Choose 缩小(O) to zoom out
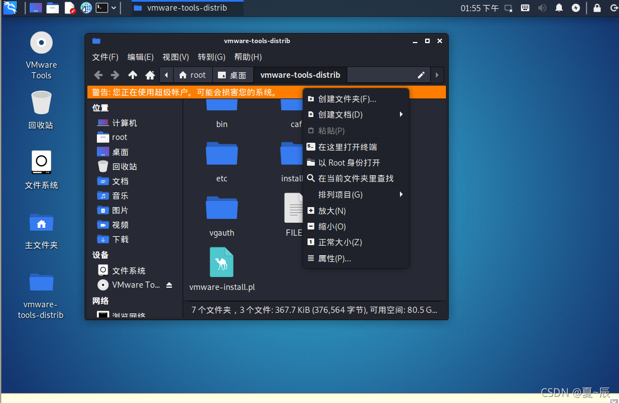 click(356, 227)
